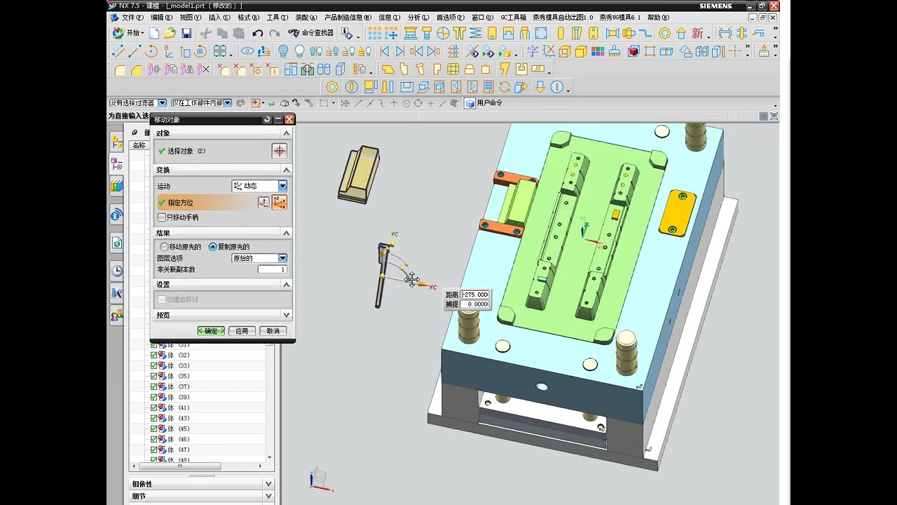Screen dimensions: 897x505
Task: Click the show/hide eye icon in toolbar
Action: pyautogui.click(x=247, y=51)
